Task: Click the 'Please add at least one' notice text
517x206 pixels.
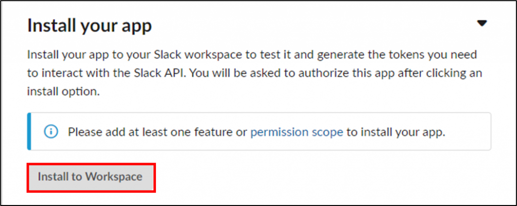Action: point(256,132)
